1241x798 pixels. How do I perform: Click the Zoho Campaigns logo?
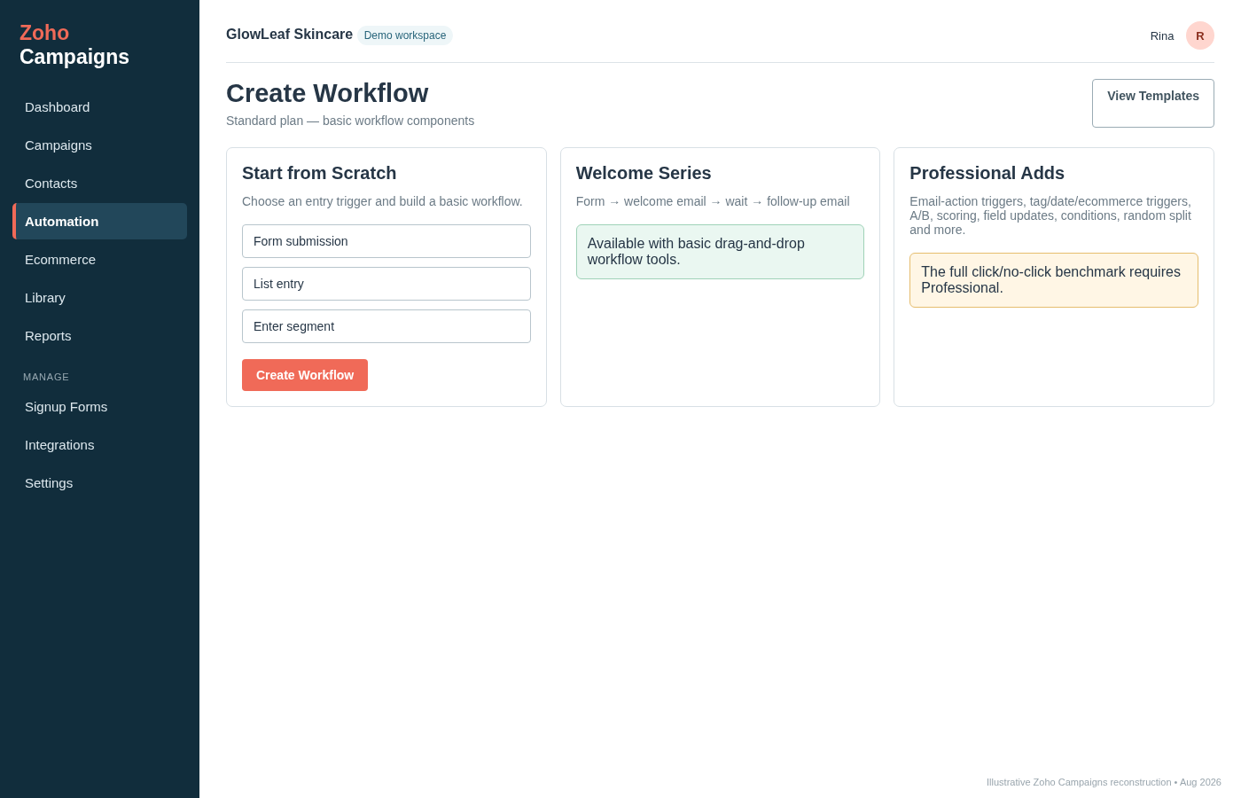tap(74, 44)
